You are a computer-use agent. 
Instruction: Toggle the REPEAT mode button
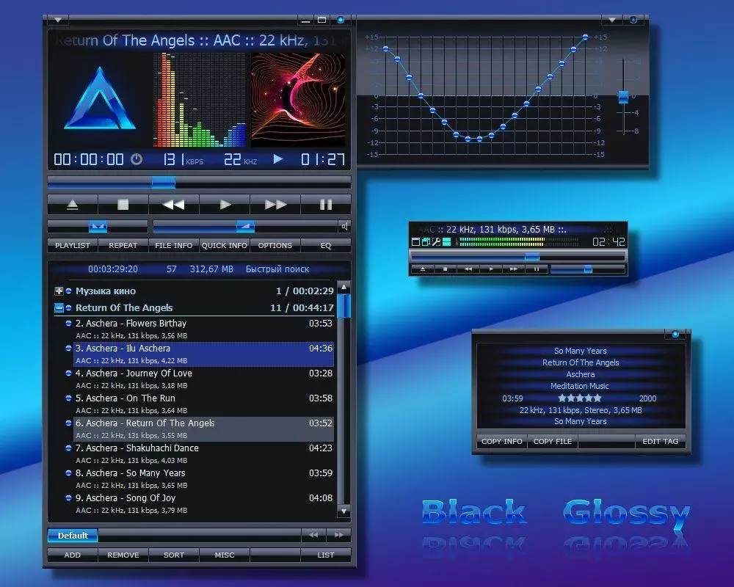click(x=123, y=246)
